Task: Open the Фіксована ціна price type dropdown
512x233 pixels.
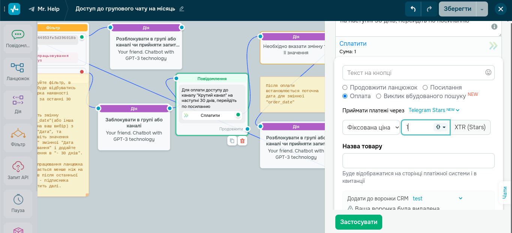Action: click(371, 127)
